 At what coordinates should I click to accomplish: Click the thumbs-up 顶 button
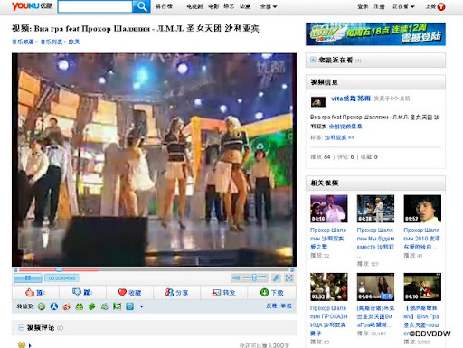click(35, 292)
